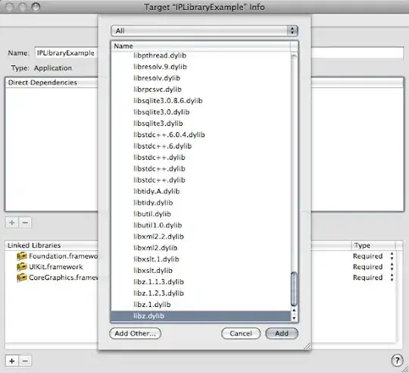Click the highlighted libz.dylib row
The image size is (409, 373).
(201, 316)
